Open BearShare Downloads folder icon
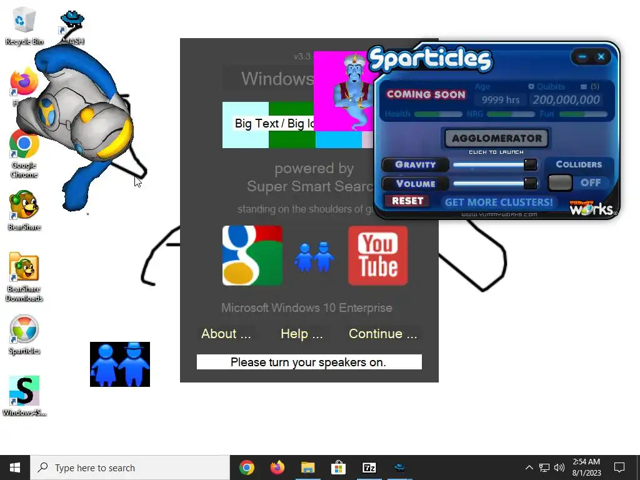The height and width of the screenshot is (480, 640). pyautogui.click(x=24, y=277)
